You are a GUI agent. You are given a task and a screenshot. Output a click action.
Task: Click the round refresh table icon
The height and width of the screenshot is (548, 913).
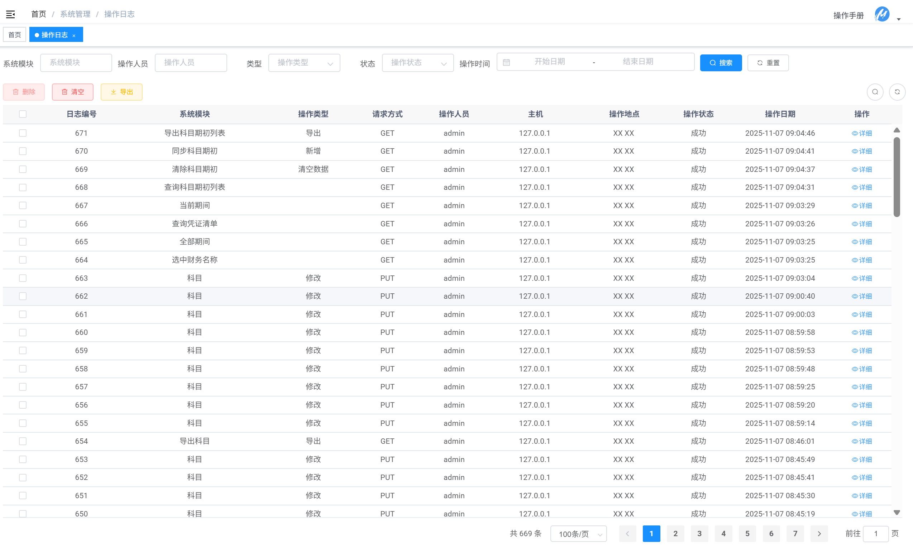coord(897,92)
